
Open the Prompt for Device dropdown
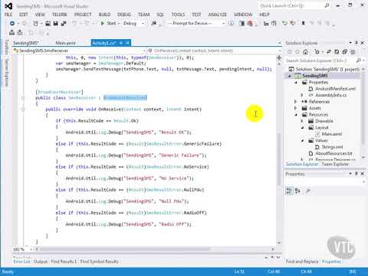[x=196, y=23]
